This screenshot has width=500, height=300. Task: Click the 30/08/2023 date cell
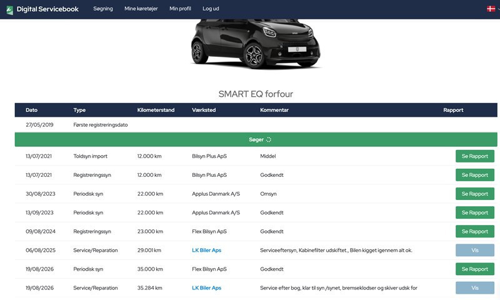pos(41,194)
